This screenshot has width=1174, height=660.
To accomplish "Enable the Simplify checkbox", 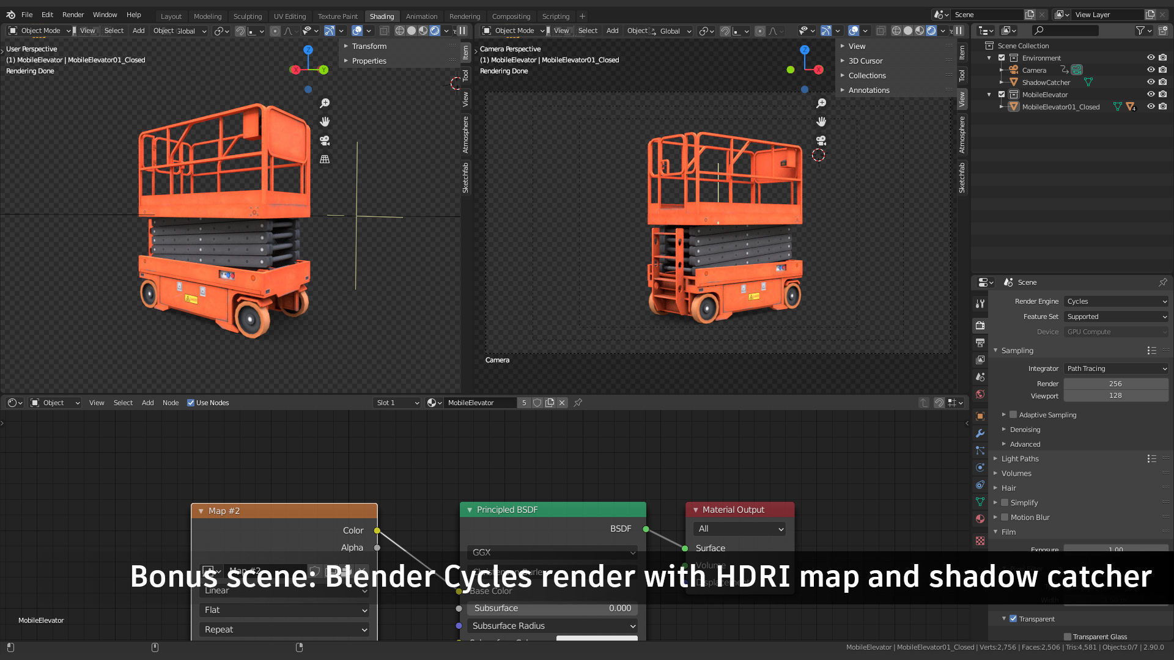I will [x=1005, y=503].
